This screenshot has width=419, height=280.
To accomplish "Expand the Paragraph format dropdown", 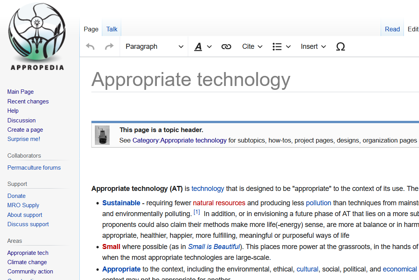I will (x=154, y=46).
